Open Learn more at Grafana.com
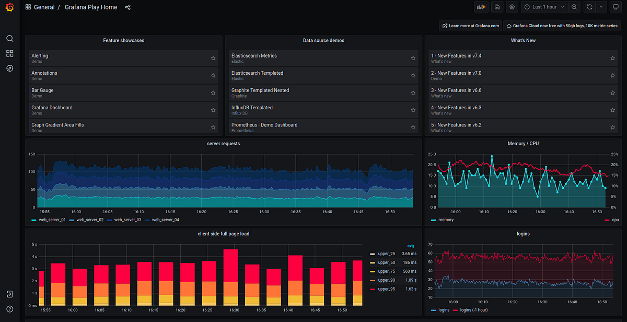The image size is (627, 322). (470, 25)
